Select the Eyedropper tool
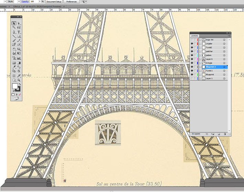Image resolution: width=244 pixels, height=192 pixels. click(x=14, y=67)
